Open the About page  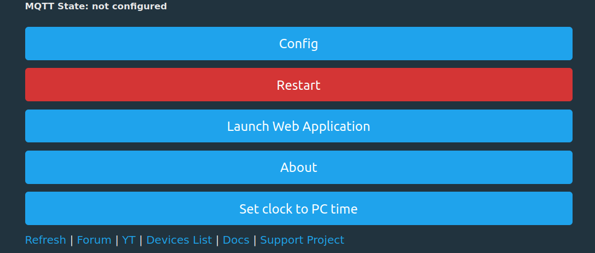pos(298,168)
